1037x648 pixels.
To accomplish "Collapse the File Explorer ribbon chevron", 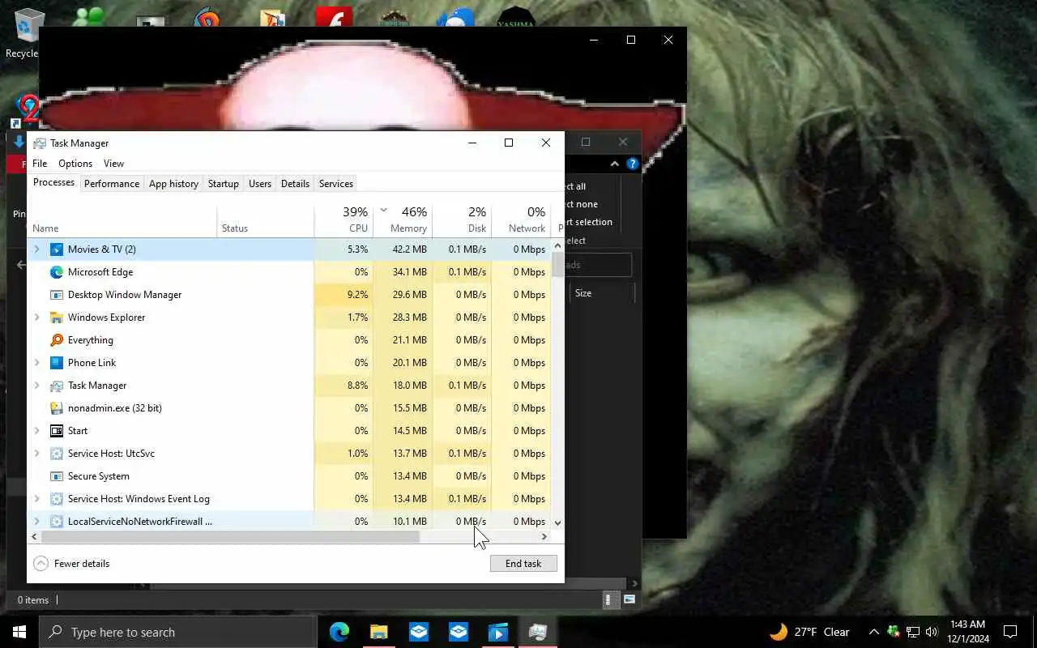I will point(615,164).
